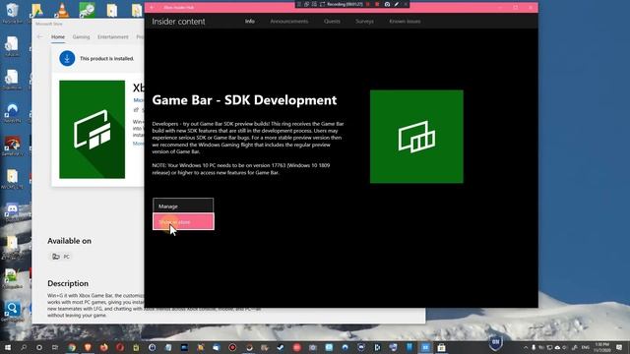Click back arrow in Microsoft Store
The image size is (630, 354).
point(39,37)
